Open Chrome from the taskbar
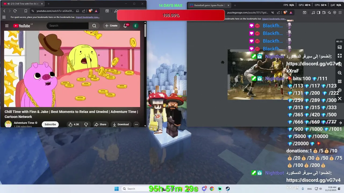 [x=212, y=189]
